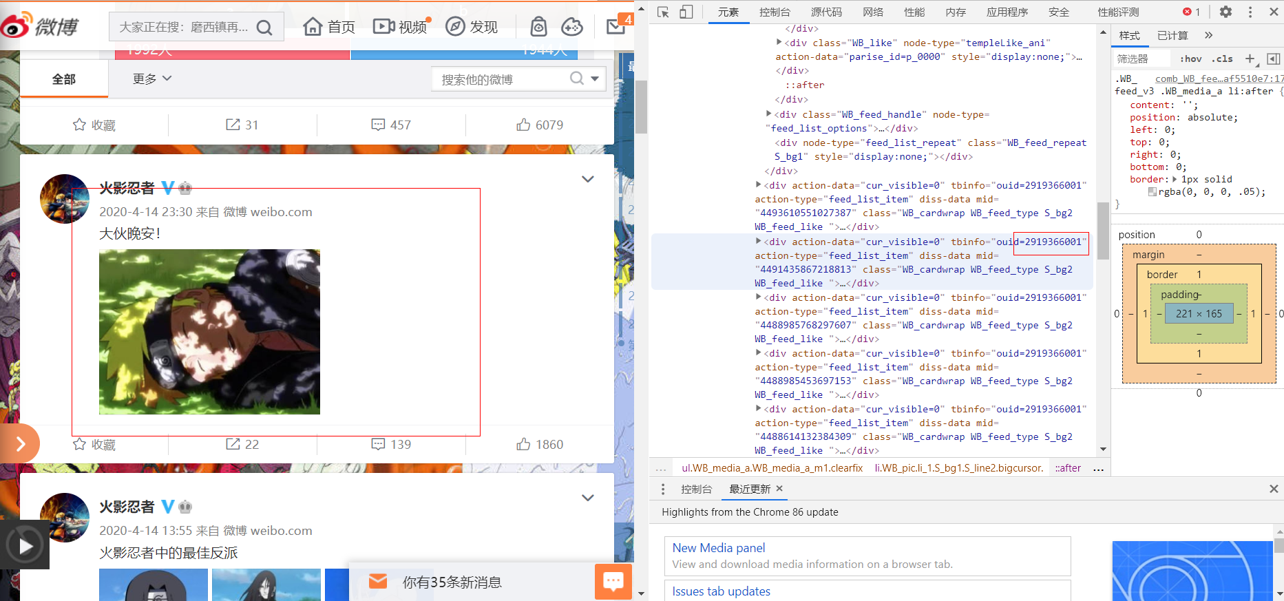Viewport: 1284px width, 601px height.
Task: Open the DevTools three-dot customize menu
Action: click(1250, 12)
